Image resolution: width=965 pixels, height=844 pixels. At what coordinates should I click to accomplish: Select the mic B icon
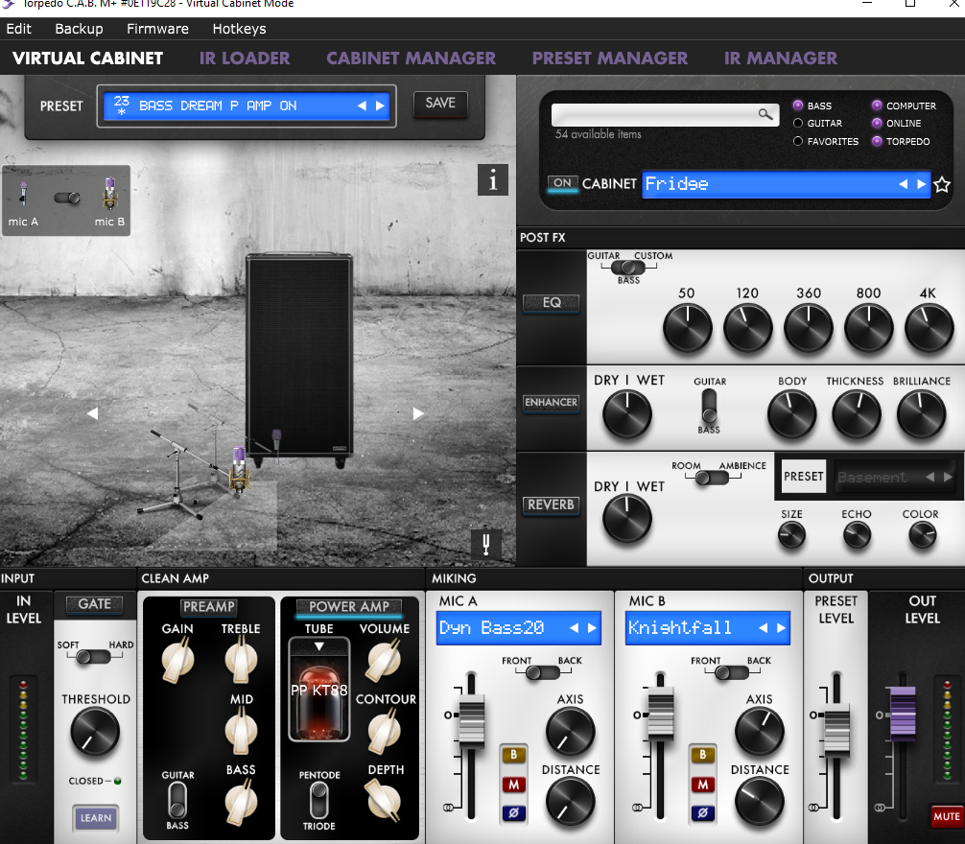point(109,193)
